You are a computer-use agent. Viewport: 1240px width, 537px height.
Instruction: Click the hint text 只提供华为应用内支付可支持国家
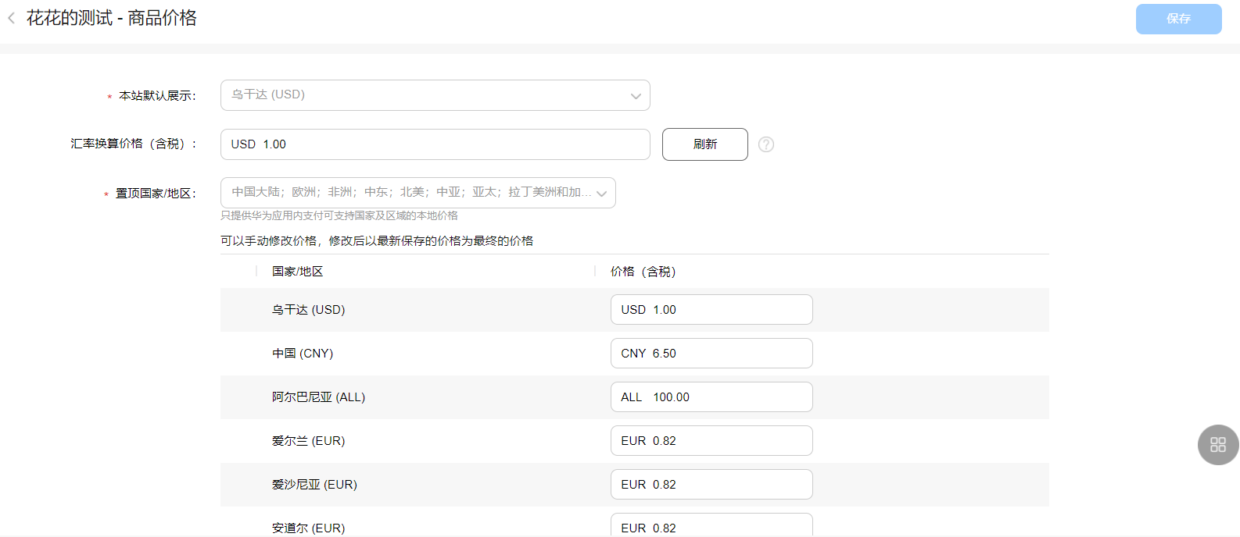pyautogui.click(x=339, y=215)
